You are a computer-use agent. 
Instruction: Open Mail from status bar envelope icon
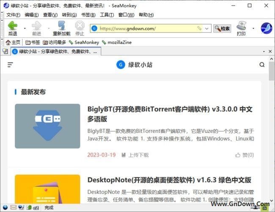pyautogui.click(x=14, y=208)
